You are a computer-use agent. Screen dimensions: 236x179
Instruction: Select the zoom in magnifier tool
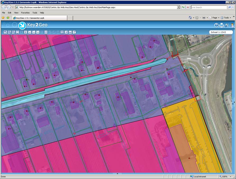(9, 32)
